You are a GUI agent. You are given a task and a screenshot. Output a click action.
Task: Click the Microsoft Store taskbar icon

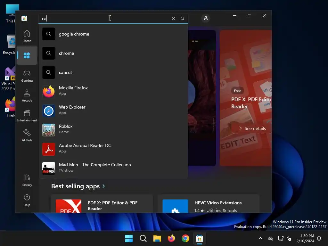click(200, 238)
